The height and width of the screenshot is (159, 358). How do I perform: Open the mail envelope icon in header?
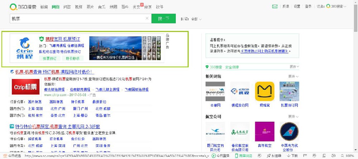[x=275, y=6]
